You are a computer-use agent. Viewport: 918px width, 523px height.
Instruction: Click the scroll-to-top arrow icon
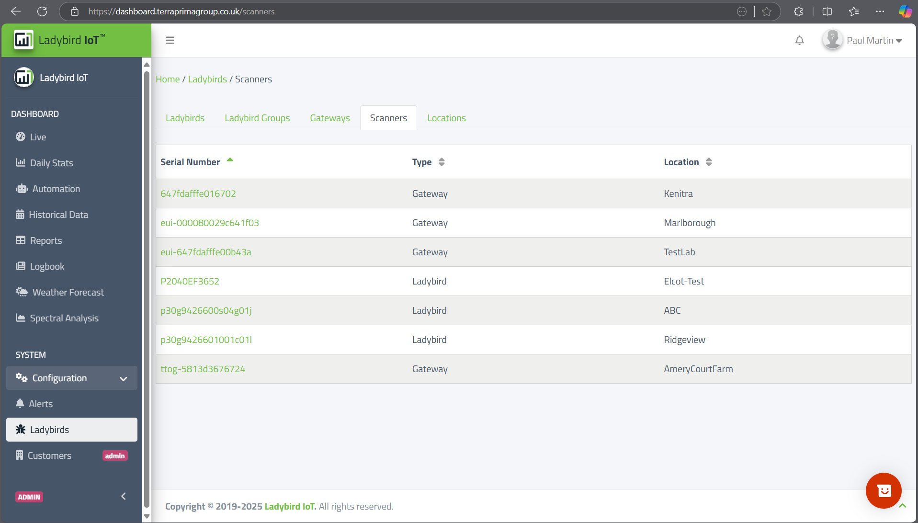[903, 506]
